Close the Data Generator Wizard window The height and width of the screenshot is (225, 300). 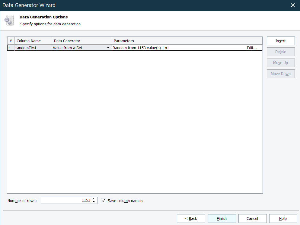292,5
